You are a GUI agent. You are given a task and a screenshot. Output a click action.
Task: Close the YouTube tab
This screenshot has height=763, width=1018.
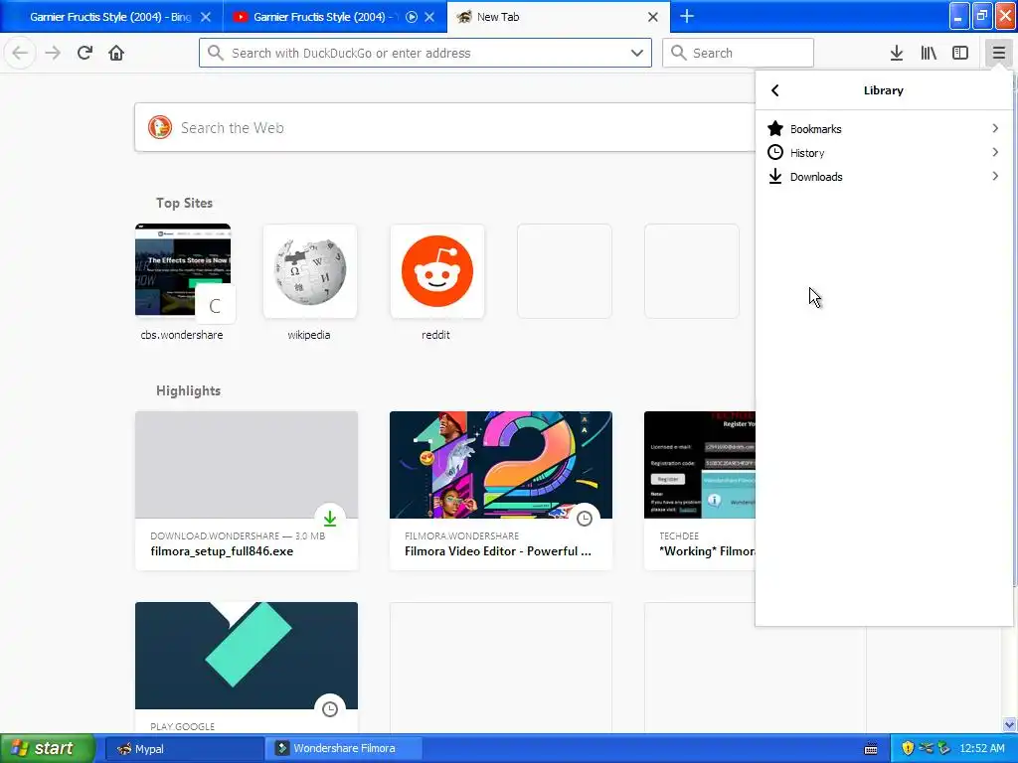click(x=429, y=17)
